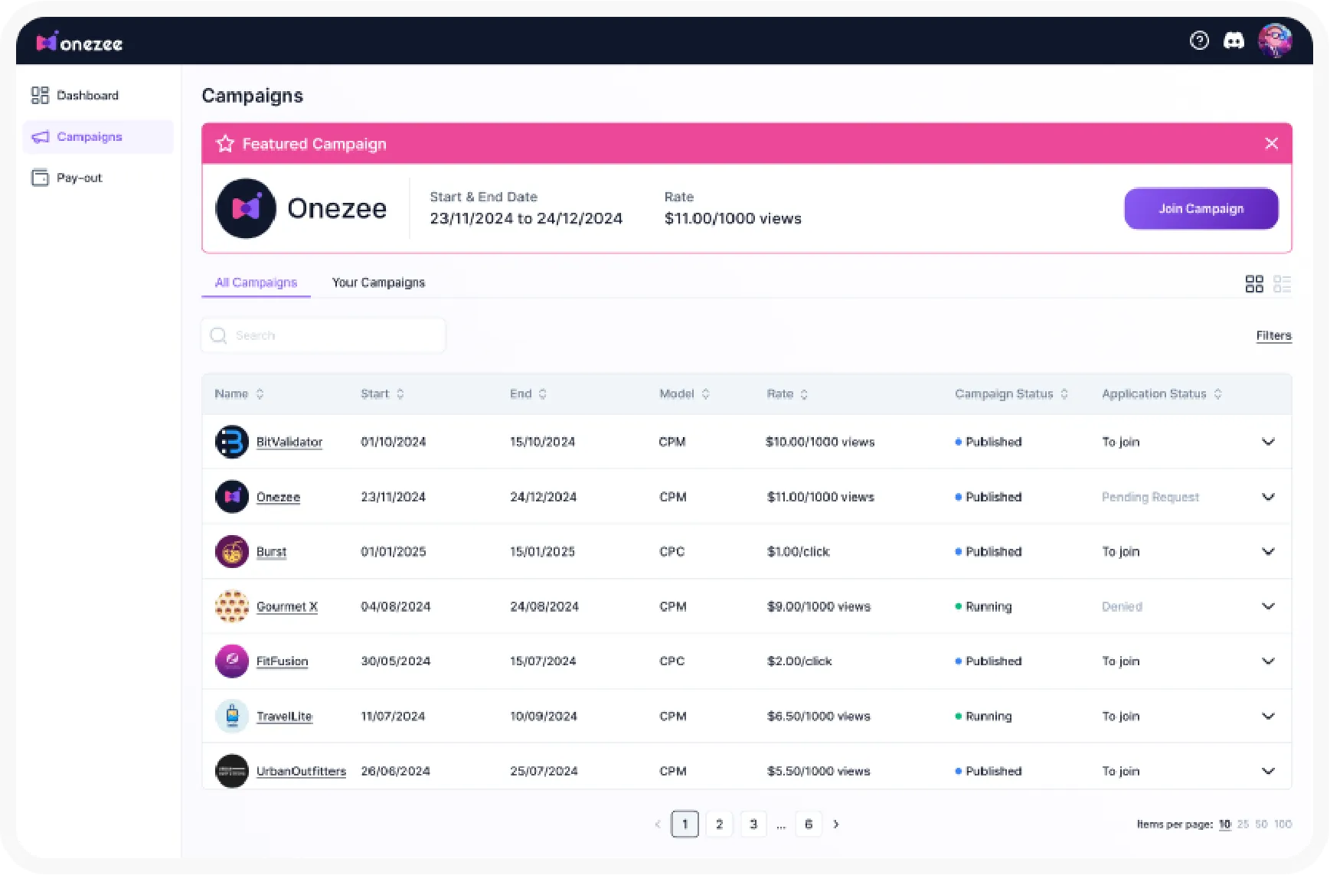Expand the FitFusion row chevron
This screenshot has height=875, width=1330.
1268,661
